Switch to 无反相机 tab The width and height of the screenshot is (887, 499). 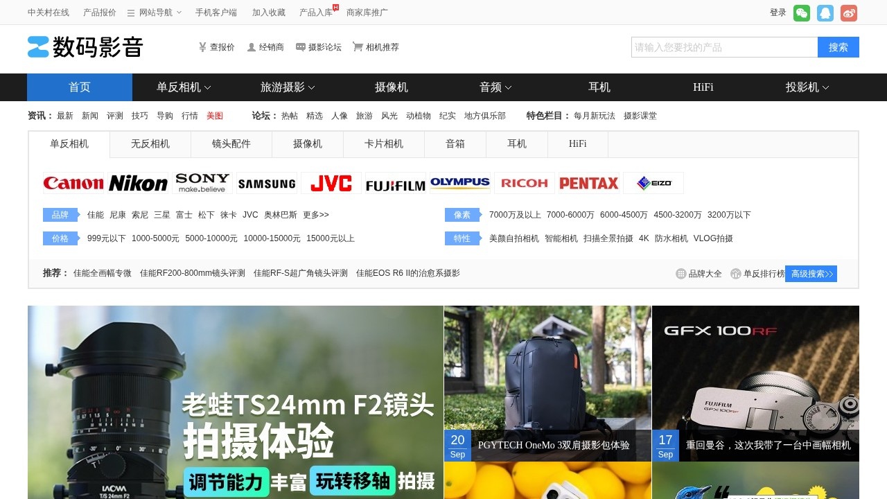150,144
